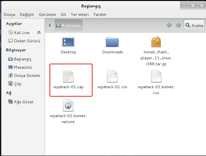Eject the Kali Live volume
206x156 pixels.
tap(39, 32)
